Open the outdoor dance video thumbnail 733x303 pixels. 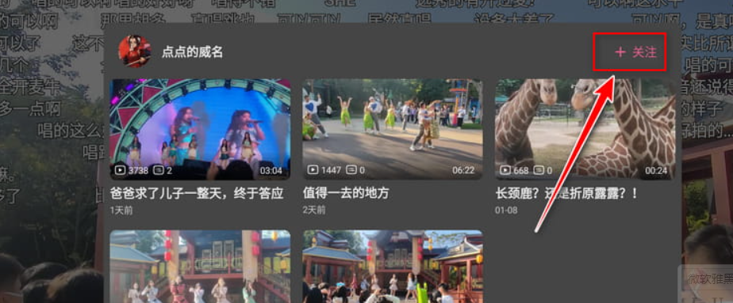point(392,129)
